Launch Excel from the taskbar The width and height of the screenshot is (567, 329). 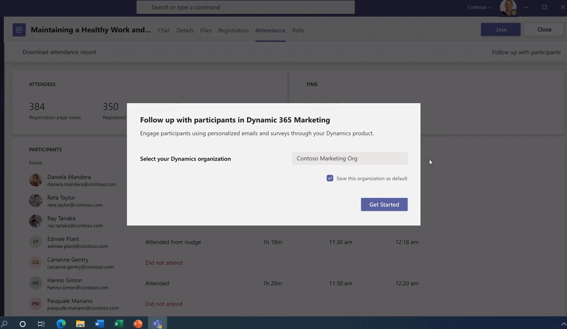click(118, 323)
